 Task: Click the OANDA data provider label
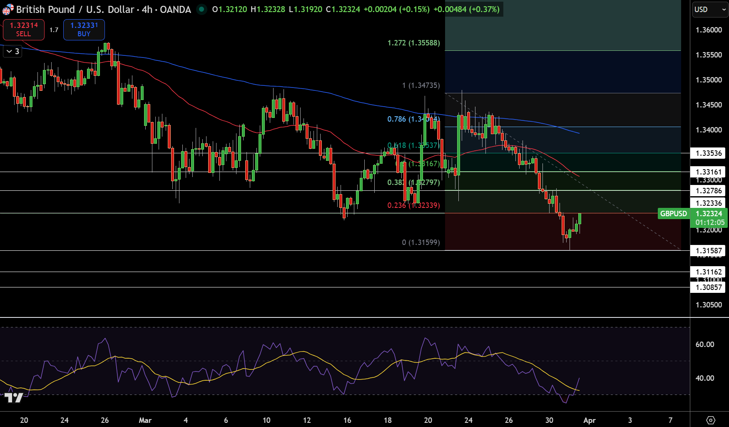(x=175, y=9)
